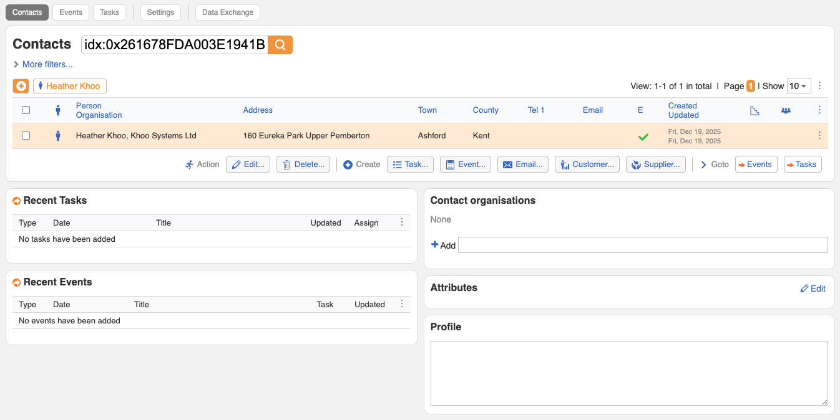Image resolution: width=840 pixels, height=420 pixels.
Task: Tick the select-all checkbox in table header
Action: [26, 110]
